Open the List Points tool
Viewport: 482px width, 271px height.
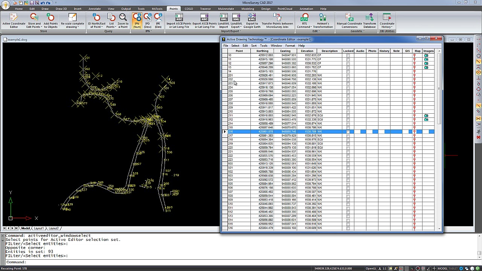111,21
